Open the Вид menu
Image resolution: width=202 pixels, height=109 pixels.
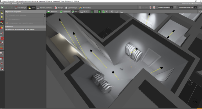click(x=19, y=3)
